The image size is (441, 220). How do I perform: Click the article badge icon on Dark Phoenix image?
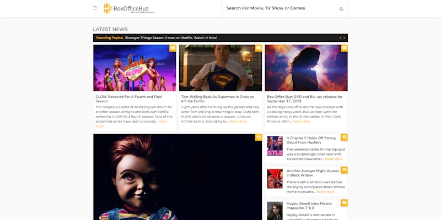[344, 48]
